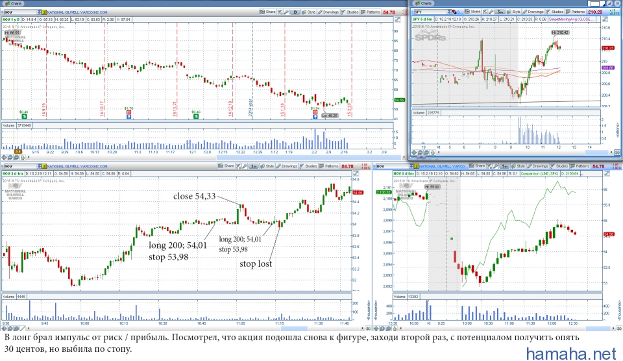Viewport: 623px width, 361px height.
Task: Select 5m timeframe button in NOV comparison chart
Action: (x=505, y=166)
